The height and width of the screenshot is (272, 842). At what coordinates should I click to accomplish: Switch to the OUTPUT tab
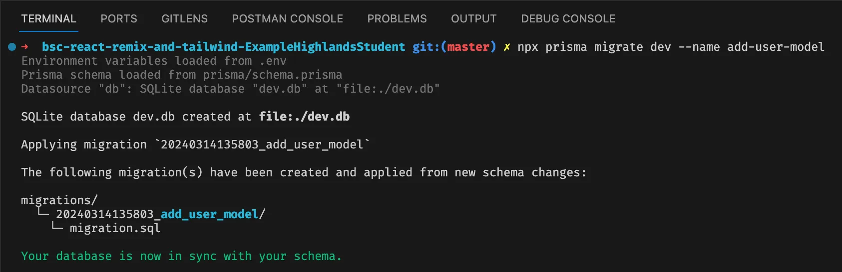tap(473, 19)
